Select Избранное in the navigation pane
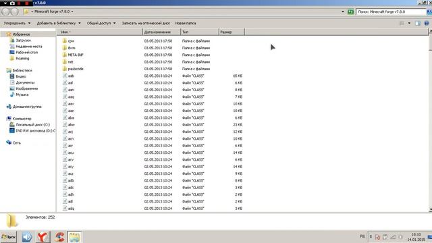 point(21,34)
